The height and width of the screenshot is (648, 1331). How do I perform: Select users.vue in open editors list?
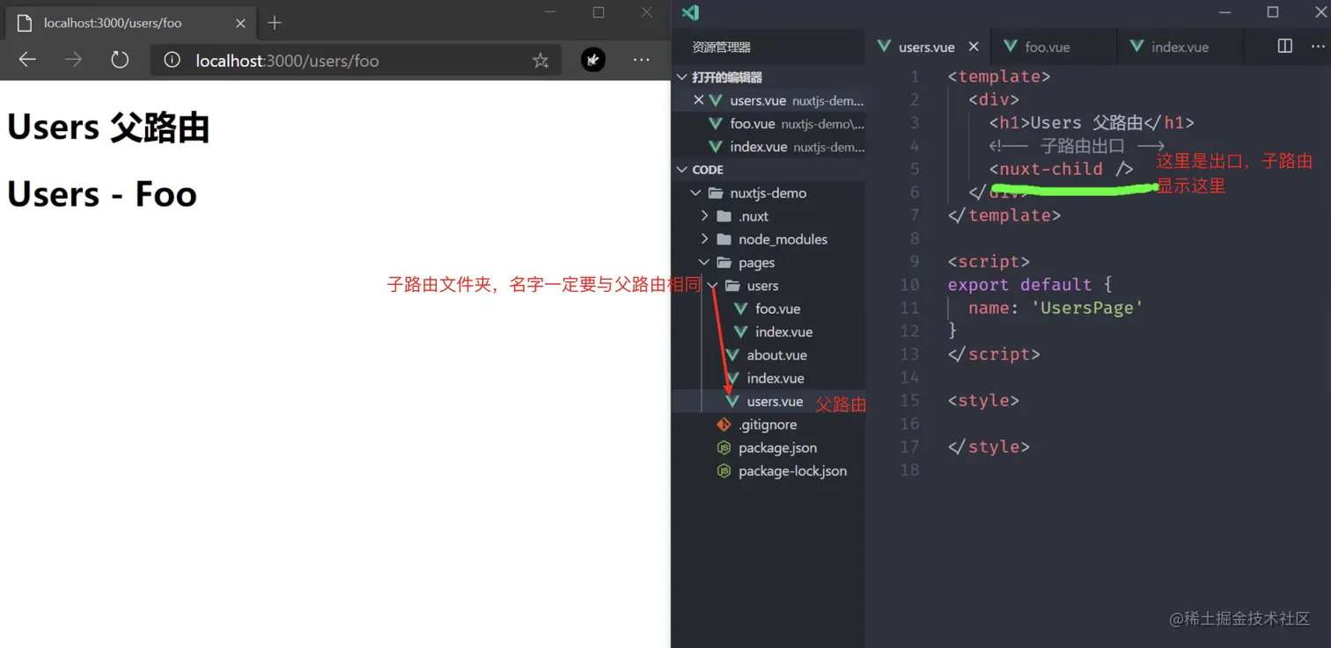coord(769,100)
